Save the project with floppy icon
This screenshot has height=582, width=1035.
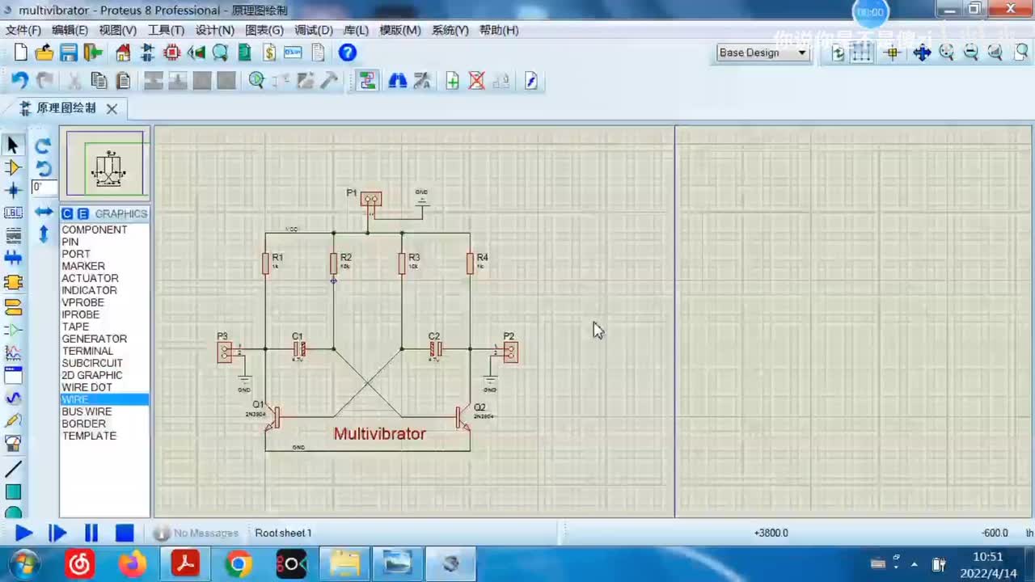[x=69, y=53]
